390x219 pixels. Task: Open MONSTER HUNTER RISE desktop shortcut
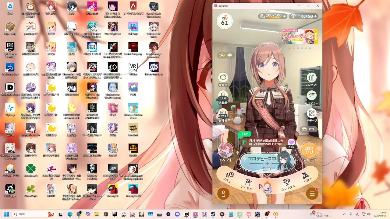click(92, 111)
